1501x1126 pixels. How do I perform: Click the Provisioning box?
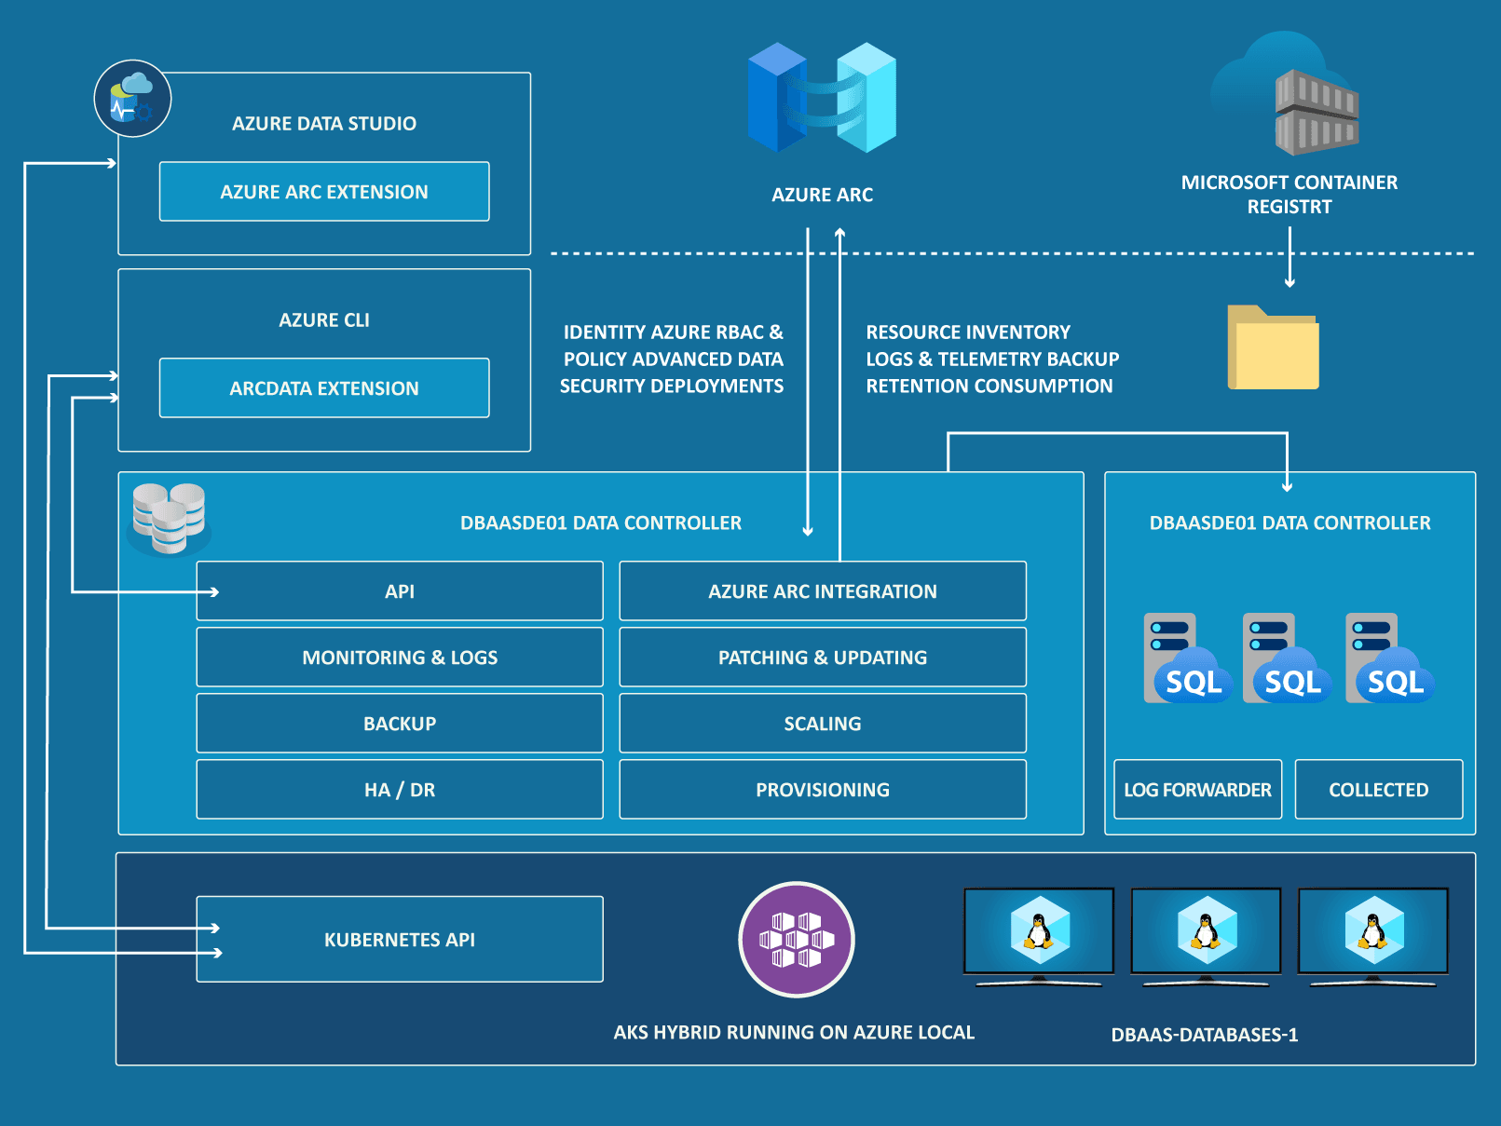click(x=823, y=790)
